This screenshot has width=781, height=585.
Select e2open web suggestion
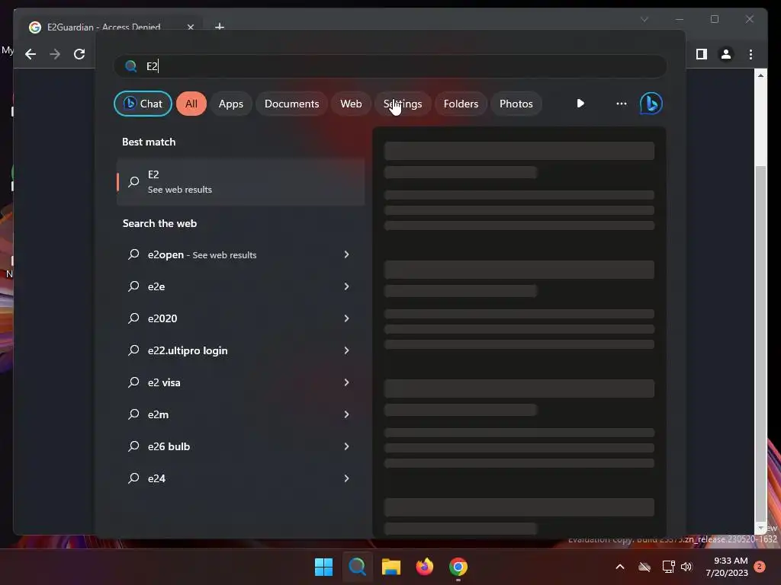click(x=240, y=254)
